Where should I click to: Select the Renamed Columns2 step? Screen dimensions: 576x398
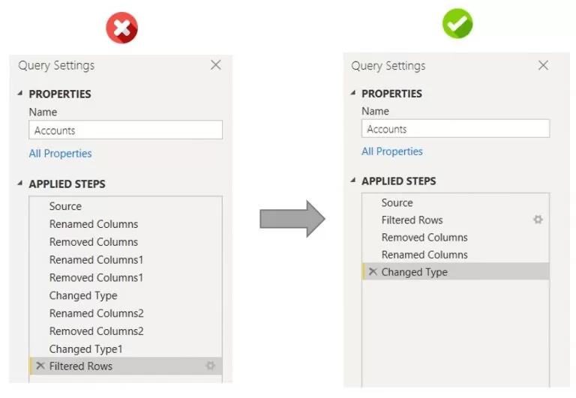coord(96,313)
